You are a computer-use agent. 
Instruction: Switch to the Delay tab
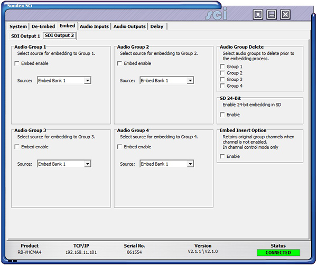click(157, 26)
